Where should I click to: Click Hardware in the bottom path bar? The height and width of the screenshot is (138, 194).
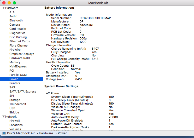coord(46,133)
